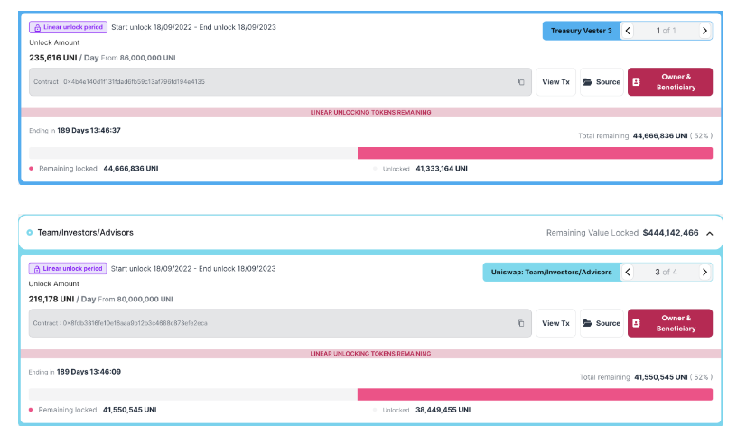Copy the Team/Investors/Advisors contract address
The height and width of the screenshot is (435, 737).
(521, 323)
